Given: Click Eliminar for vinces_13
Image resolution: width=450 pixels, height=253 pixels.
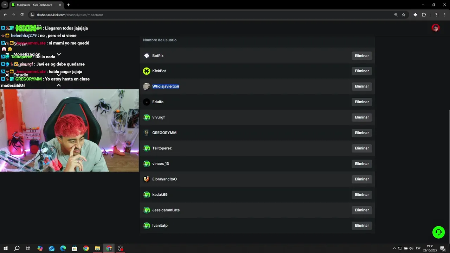Looking at the screenshot, I should pos(362,164).
